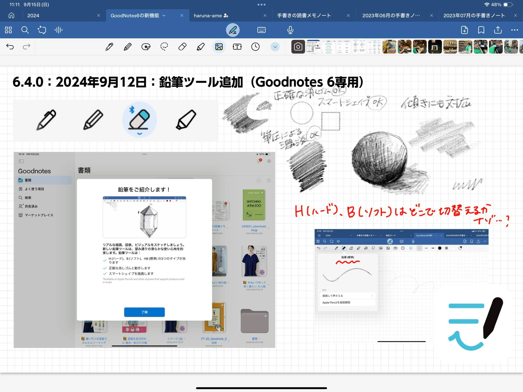The height and width of the screenshot is (392, 523).
Task: Click the clock icon in the tool row
Action: (x=255, y=47)
